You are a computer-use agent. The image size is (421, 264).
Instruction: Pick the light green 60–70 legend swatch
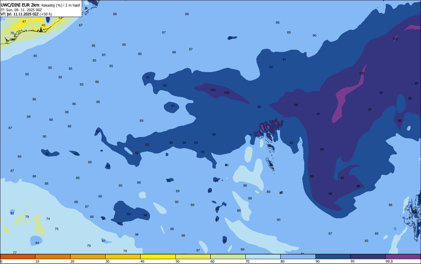pos(228,256)
